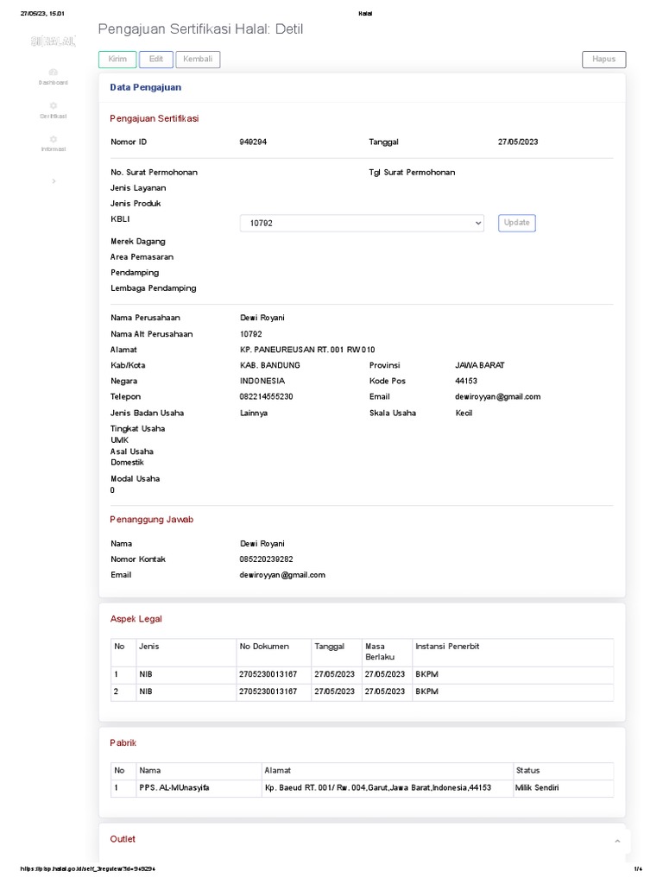Open the Dashboard menu label

(x=53, y=83)
